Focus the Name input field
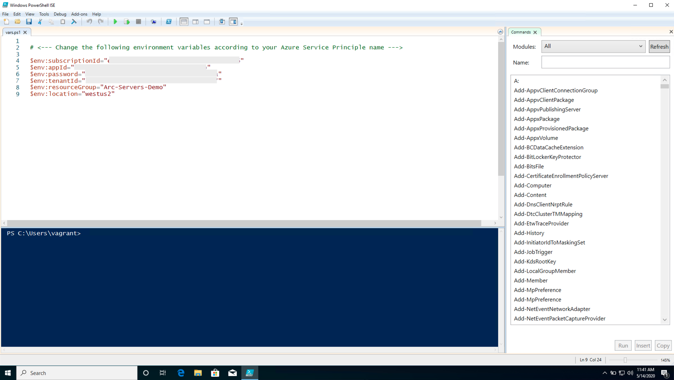 click(605, 62)
